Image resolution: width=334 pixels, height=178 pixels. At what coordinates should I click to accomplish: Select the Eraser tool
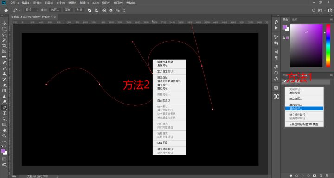click(4, 85)
